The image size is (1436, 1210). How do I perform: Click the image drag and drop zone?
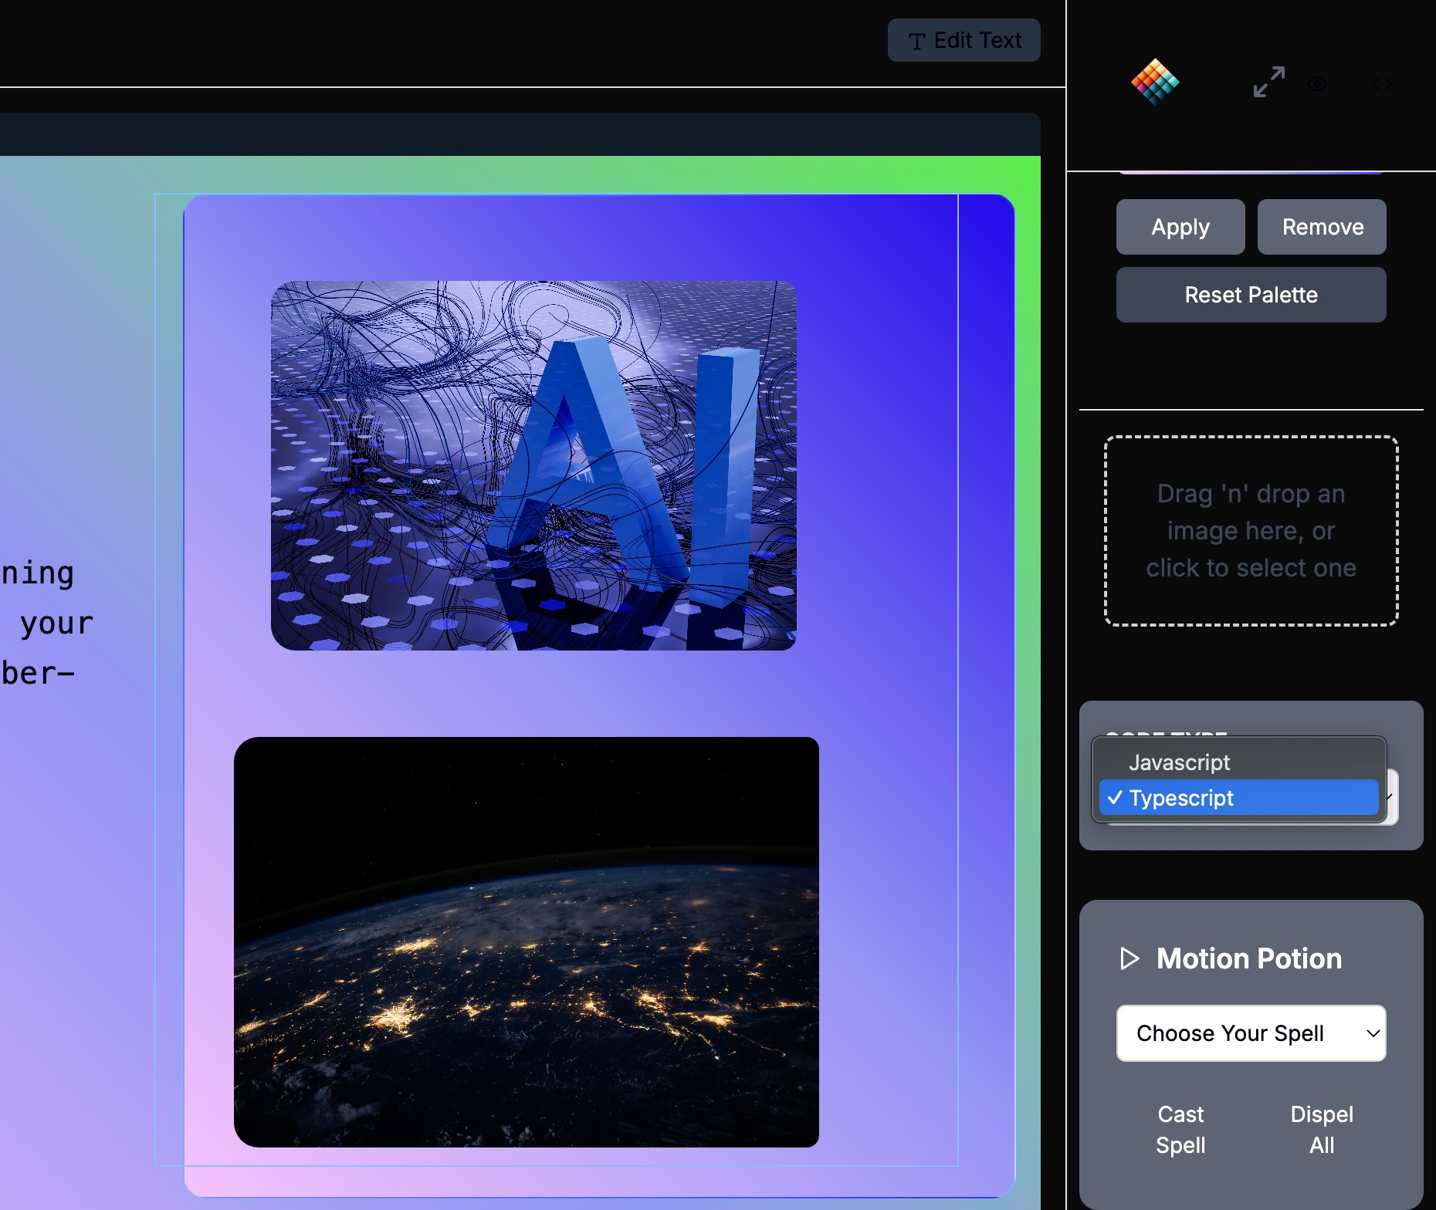coord(1251,531)
